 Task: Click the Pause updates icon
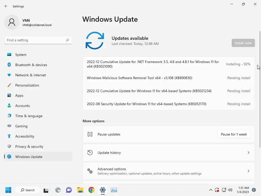click(x=90, y=134)
